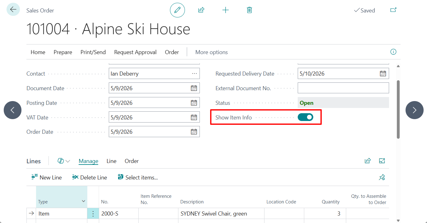The height and width of the screenshot is (223, 427).
Task: Click the pin icon in the Lines toolbar
Action: pos(382,177)
